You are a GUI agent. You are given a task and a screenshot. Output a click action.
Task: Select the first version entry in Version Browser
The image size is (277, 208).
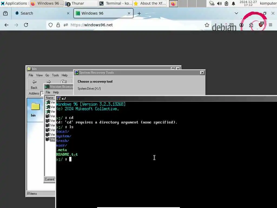click(x=50, y=102)
